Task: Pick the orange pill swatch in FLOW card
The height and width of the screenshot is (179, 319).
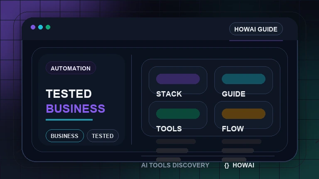Action: point(243,114)
